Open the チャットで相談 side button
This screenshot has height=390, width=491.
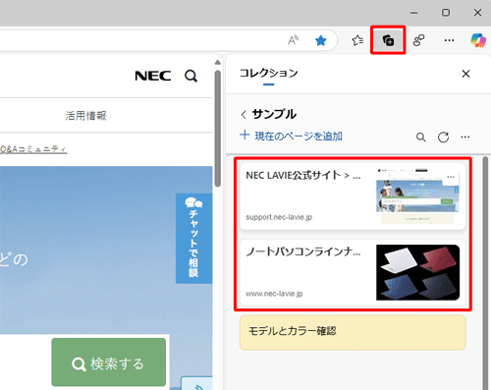(193, 239)
